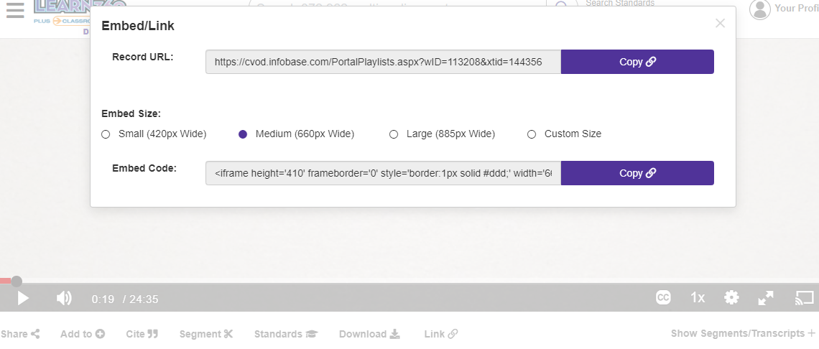Close the Embed/Link dialog

click(720, 23)
